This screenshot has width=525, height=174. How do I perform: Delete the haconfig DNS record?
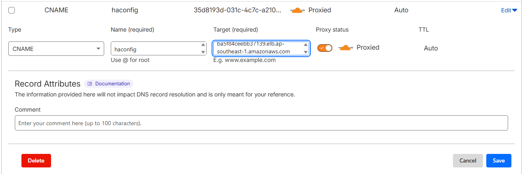36,161
